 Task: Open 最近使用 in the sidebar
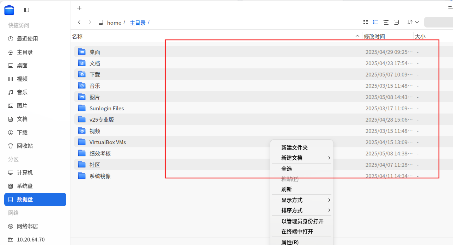point(35,39)
